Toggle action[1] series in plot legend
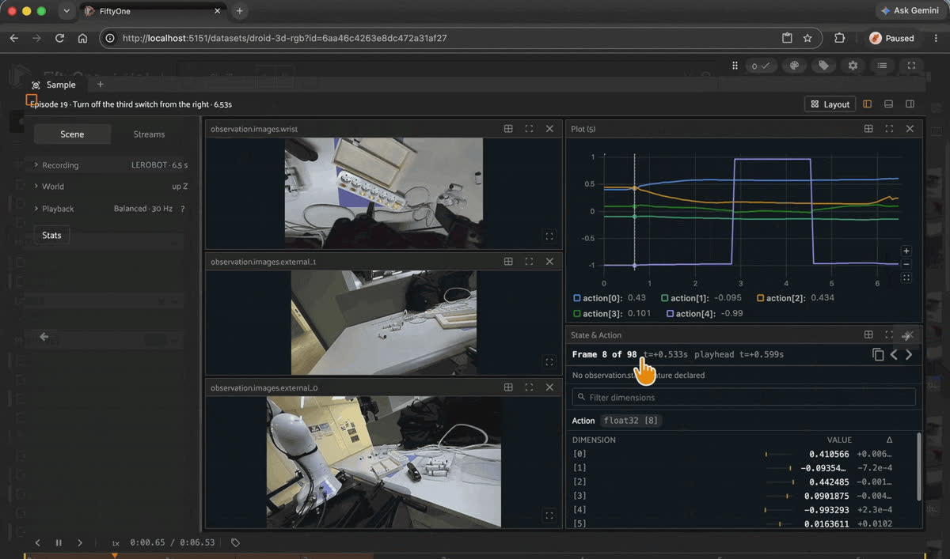 [x=700, y=298]
